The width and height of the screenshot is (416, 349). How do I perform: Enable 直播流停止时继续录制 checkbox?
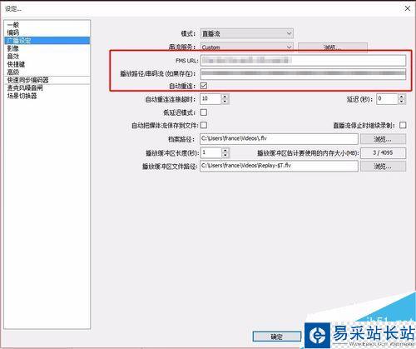pos(403,125)
